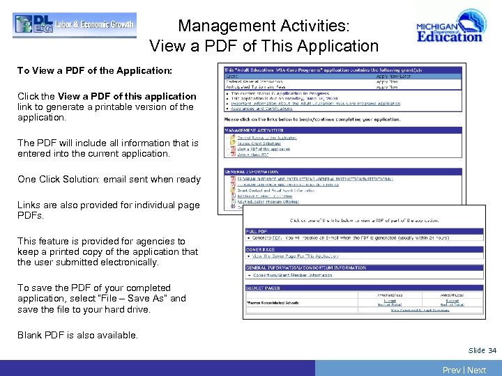Viewport: 502px width, 376px height.
Task: Open Program Guidance General Instruction/Institutional link
Action: pos(315,179)
